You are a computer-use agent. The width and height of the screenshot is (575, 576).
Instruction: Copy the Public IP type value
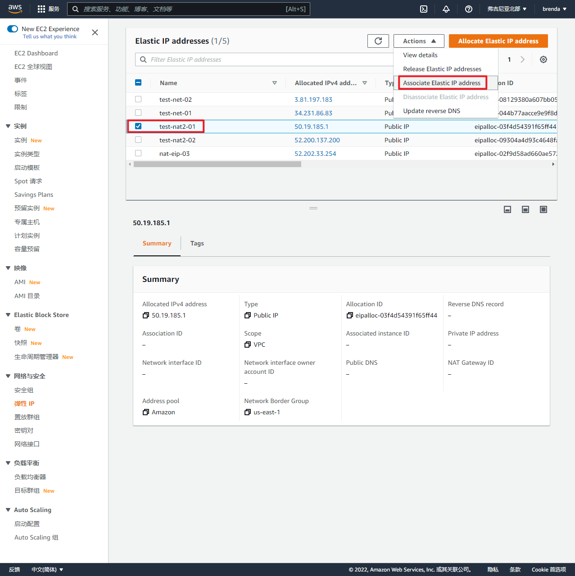coord(248,315)
